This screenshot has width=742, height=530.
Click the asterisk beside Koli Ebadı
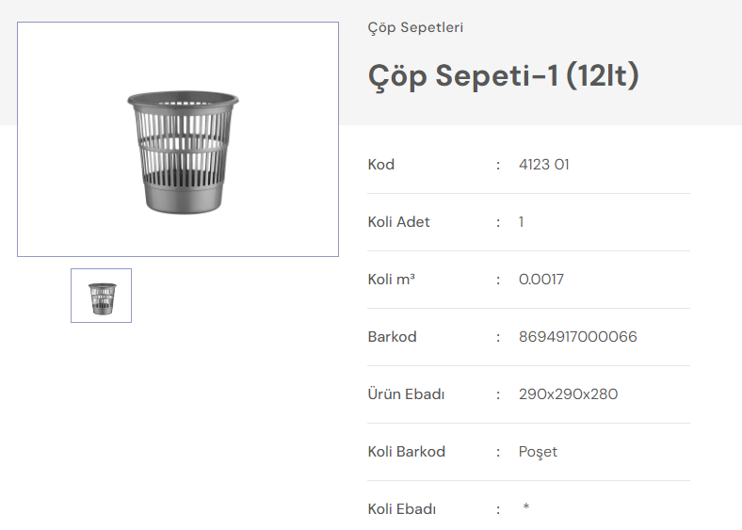tap(526, 508)
